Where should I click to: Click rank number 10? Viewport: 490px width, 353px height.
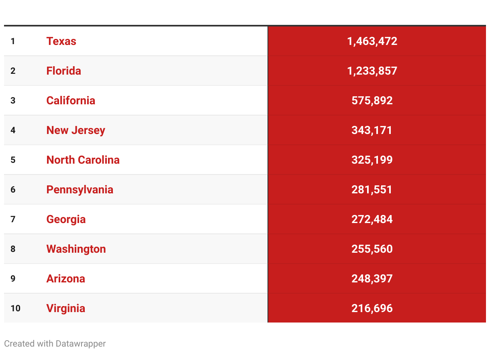pyautogui.click(x=16, y=308)
